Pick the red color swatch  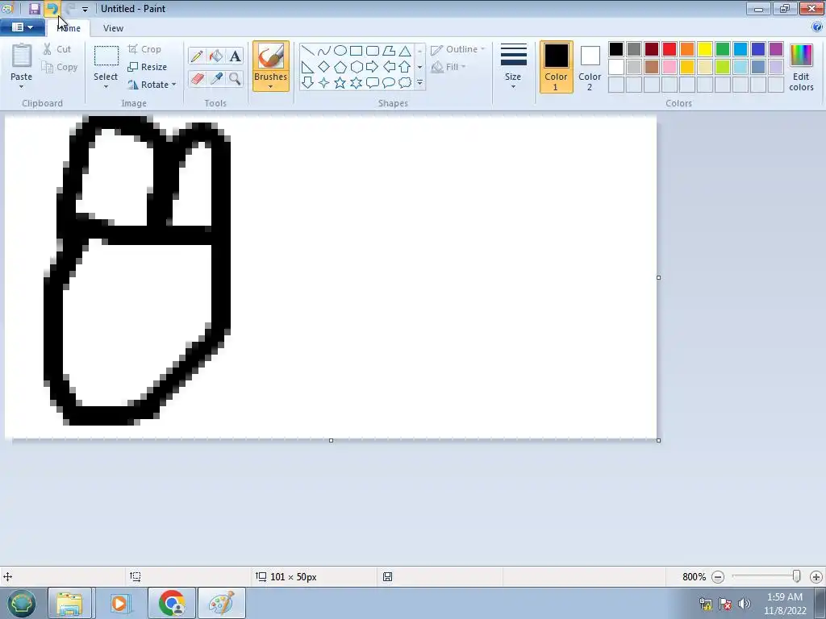point(670,49)
